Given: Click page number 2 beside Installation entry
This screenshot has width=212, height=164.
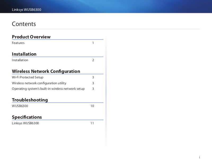Looking at the screenshot, I should tap(93, 60).
